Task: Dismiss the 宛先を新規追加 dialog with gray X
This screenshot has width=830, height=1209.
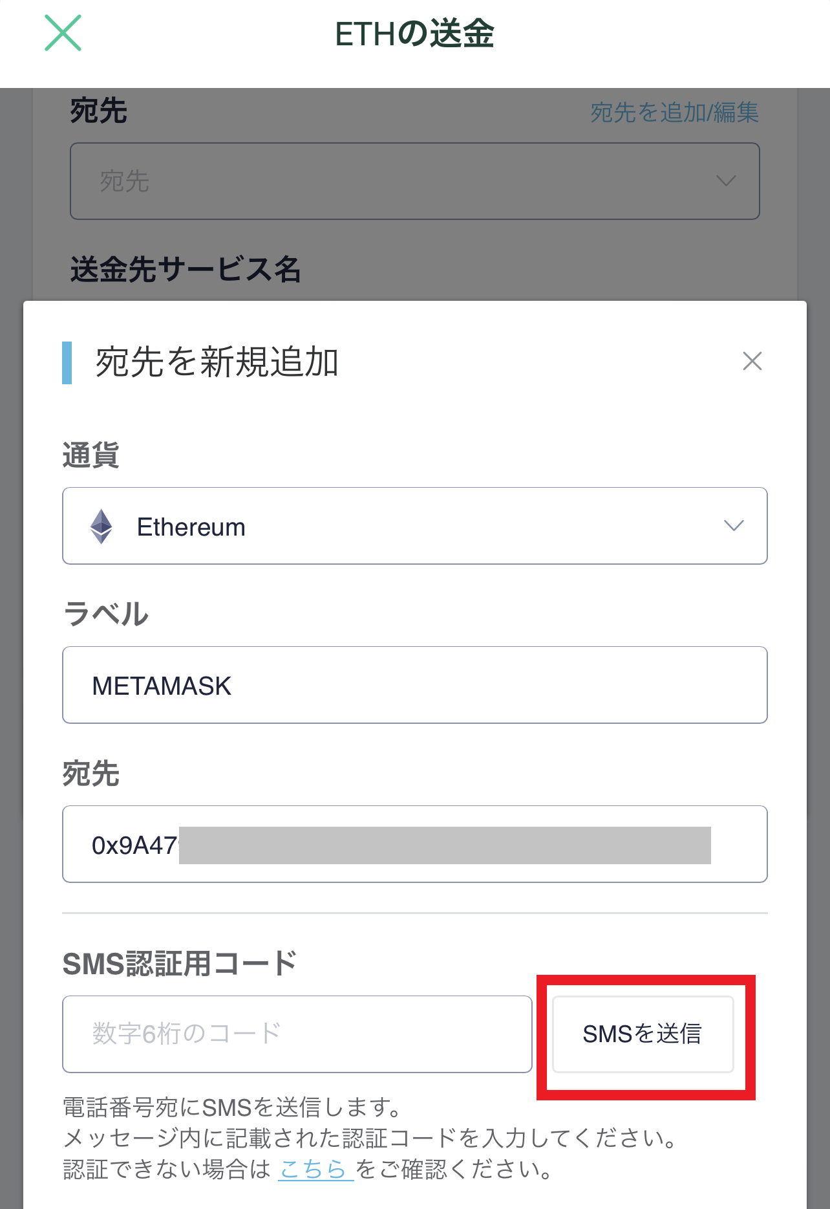Action: pos(752,361)
